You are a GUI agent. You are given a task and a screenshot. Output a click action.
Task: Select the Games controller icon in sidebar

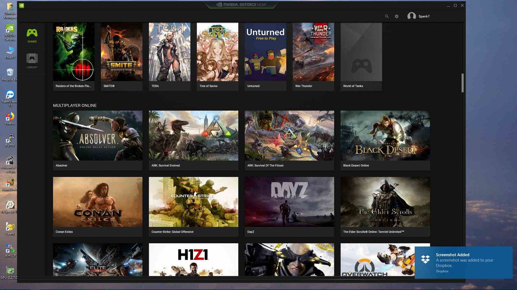click(32, 33)
